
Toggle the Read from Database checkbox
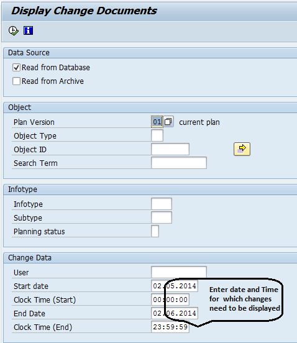click(x=16, y=68)
